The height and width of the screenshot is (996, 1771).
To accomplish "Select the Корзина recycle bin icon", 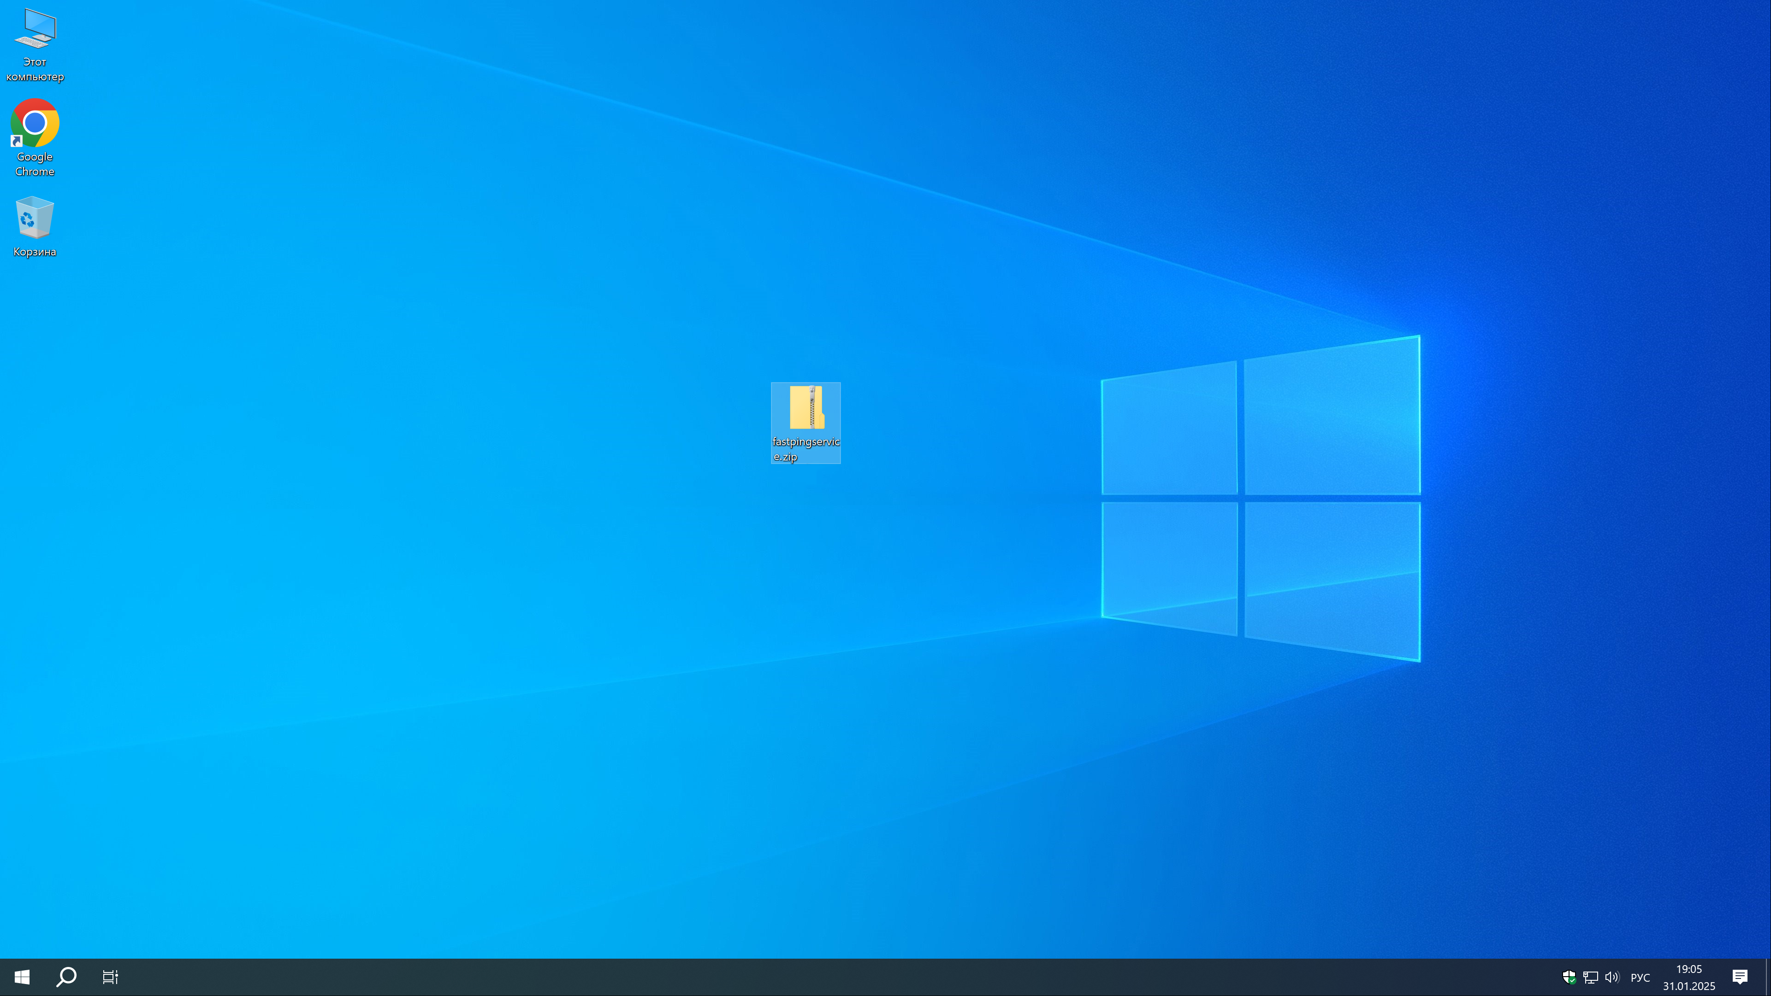I will (35, 218).
